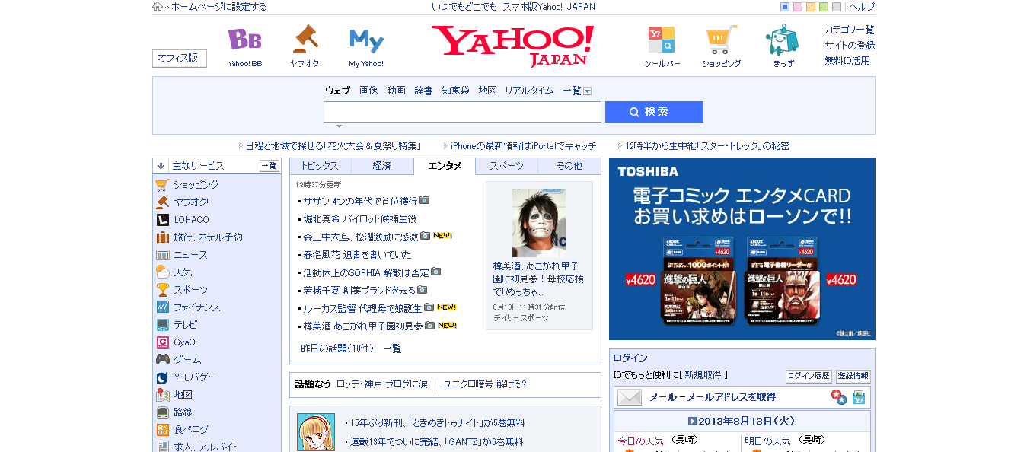The image size is (1027, 452).
Task: Select the green theme color swatch
Action: click(x=824, y=7)
